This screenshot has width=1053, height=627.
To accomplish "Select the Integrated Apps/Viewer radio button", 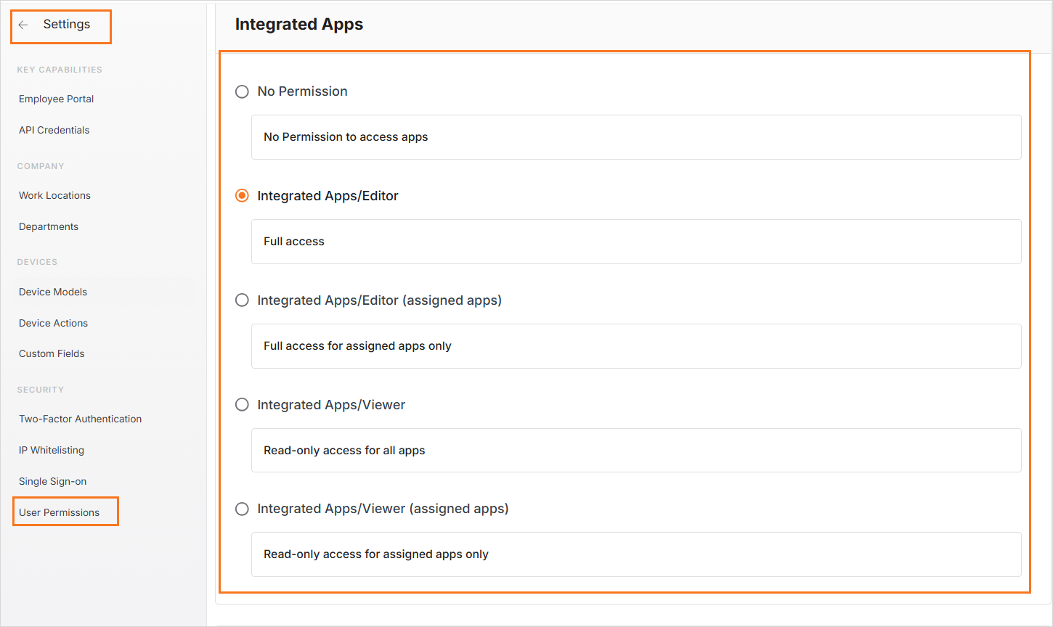I will coord(242,405).
